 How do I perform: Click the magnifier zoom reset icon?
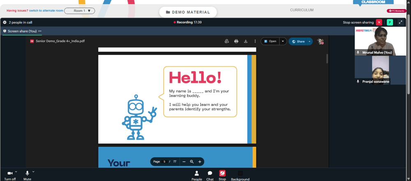click(192, 162)
